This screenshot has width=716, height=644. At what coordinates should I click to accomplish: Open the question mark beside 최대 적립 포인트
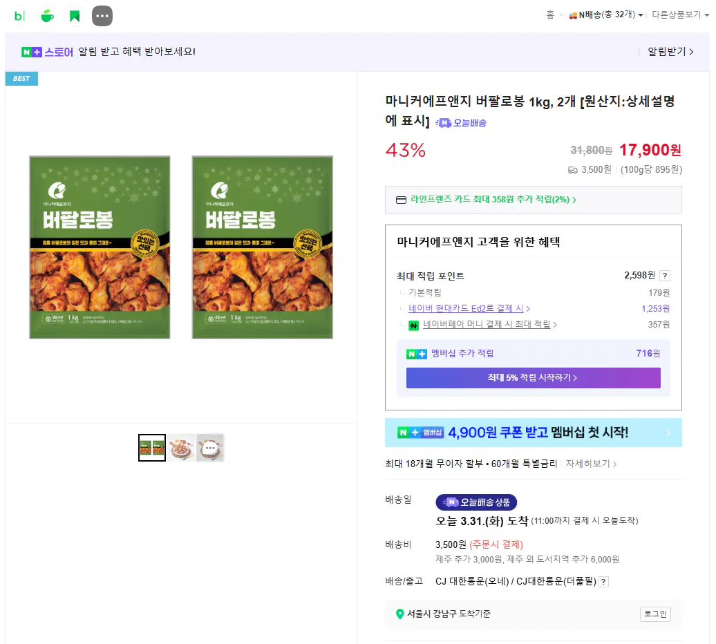[664, 276]
